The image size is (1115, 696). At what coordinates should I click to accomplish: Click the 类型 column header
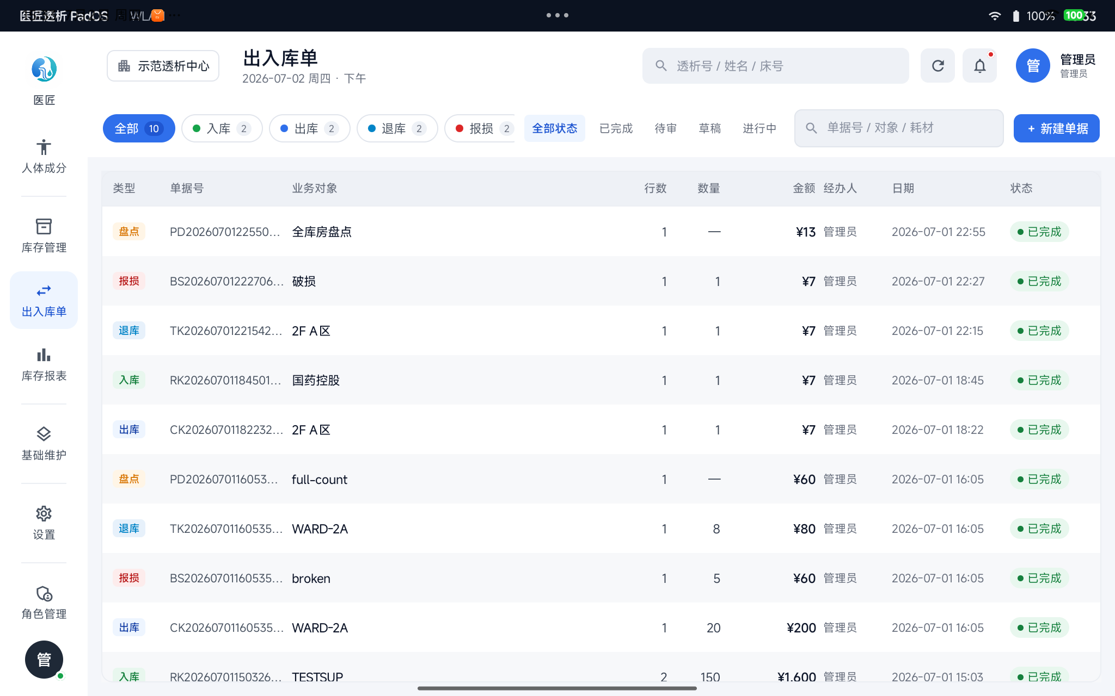click(124, 188)
